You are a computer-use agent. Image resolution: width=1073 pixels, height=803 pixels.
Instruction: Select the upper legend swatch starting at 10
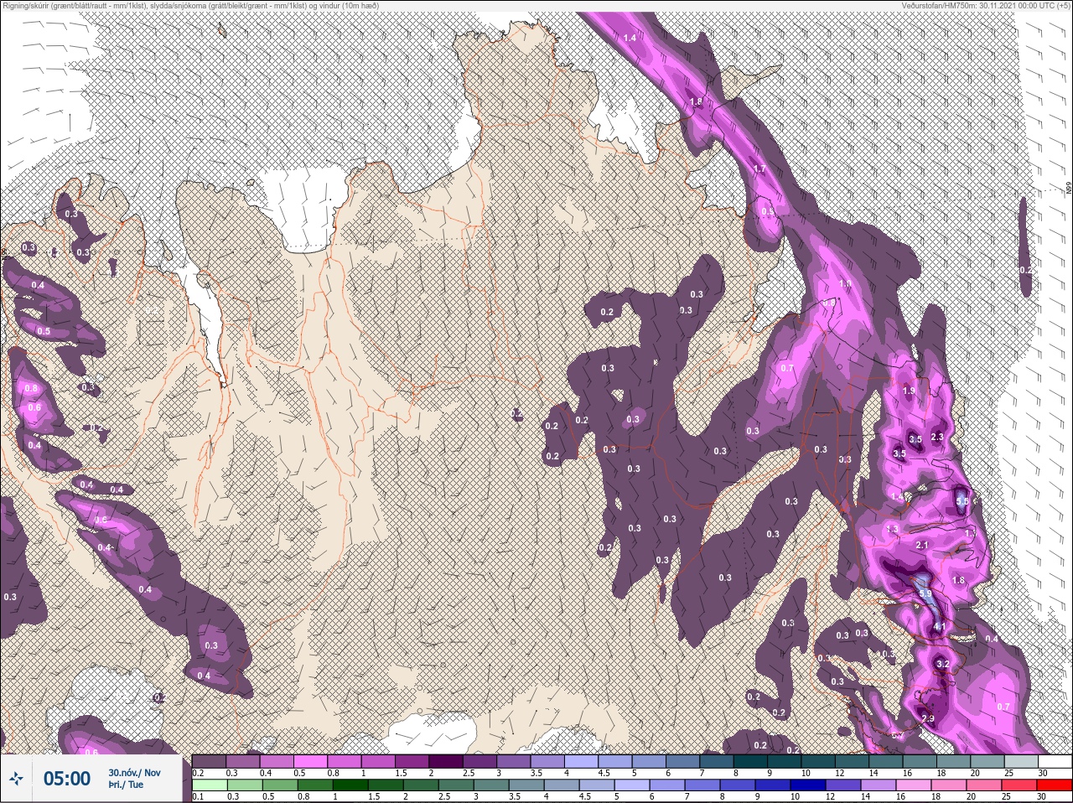click(x=820, y=761)
